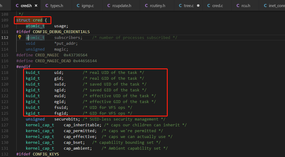This screenshot has width=285, height=157.
Task: Click the C file icon on rcutiny.h tab
Action: click(x=146, y=6)
